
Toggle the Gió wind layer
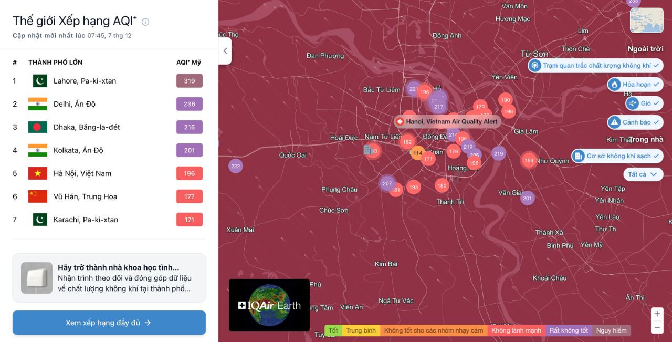tap(644, 103)
